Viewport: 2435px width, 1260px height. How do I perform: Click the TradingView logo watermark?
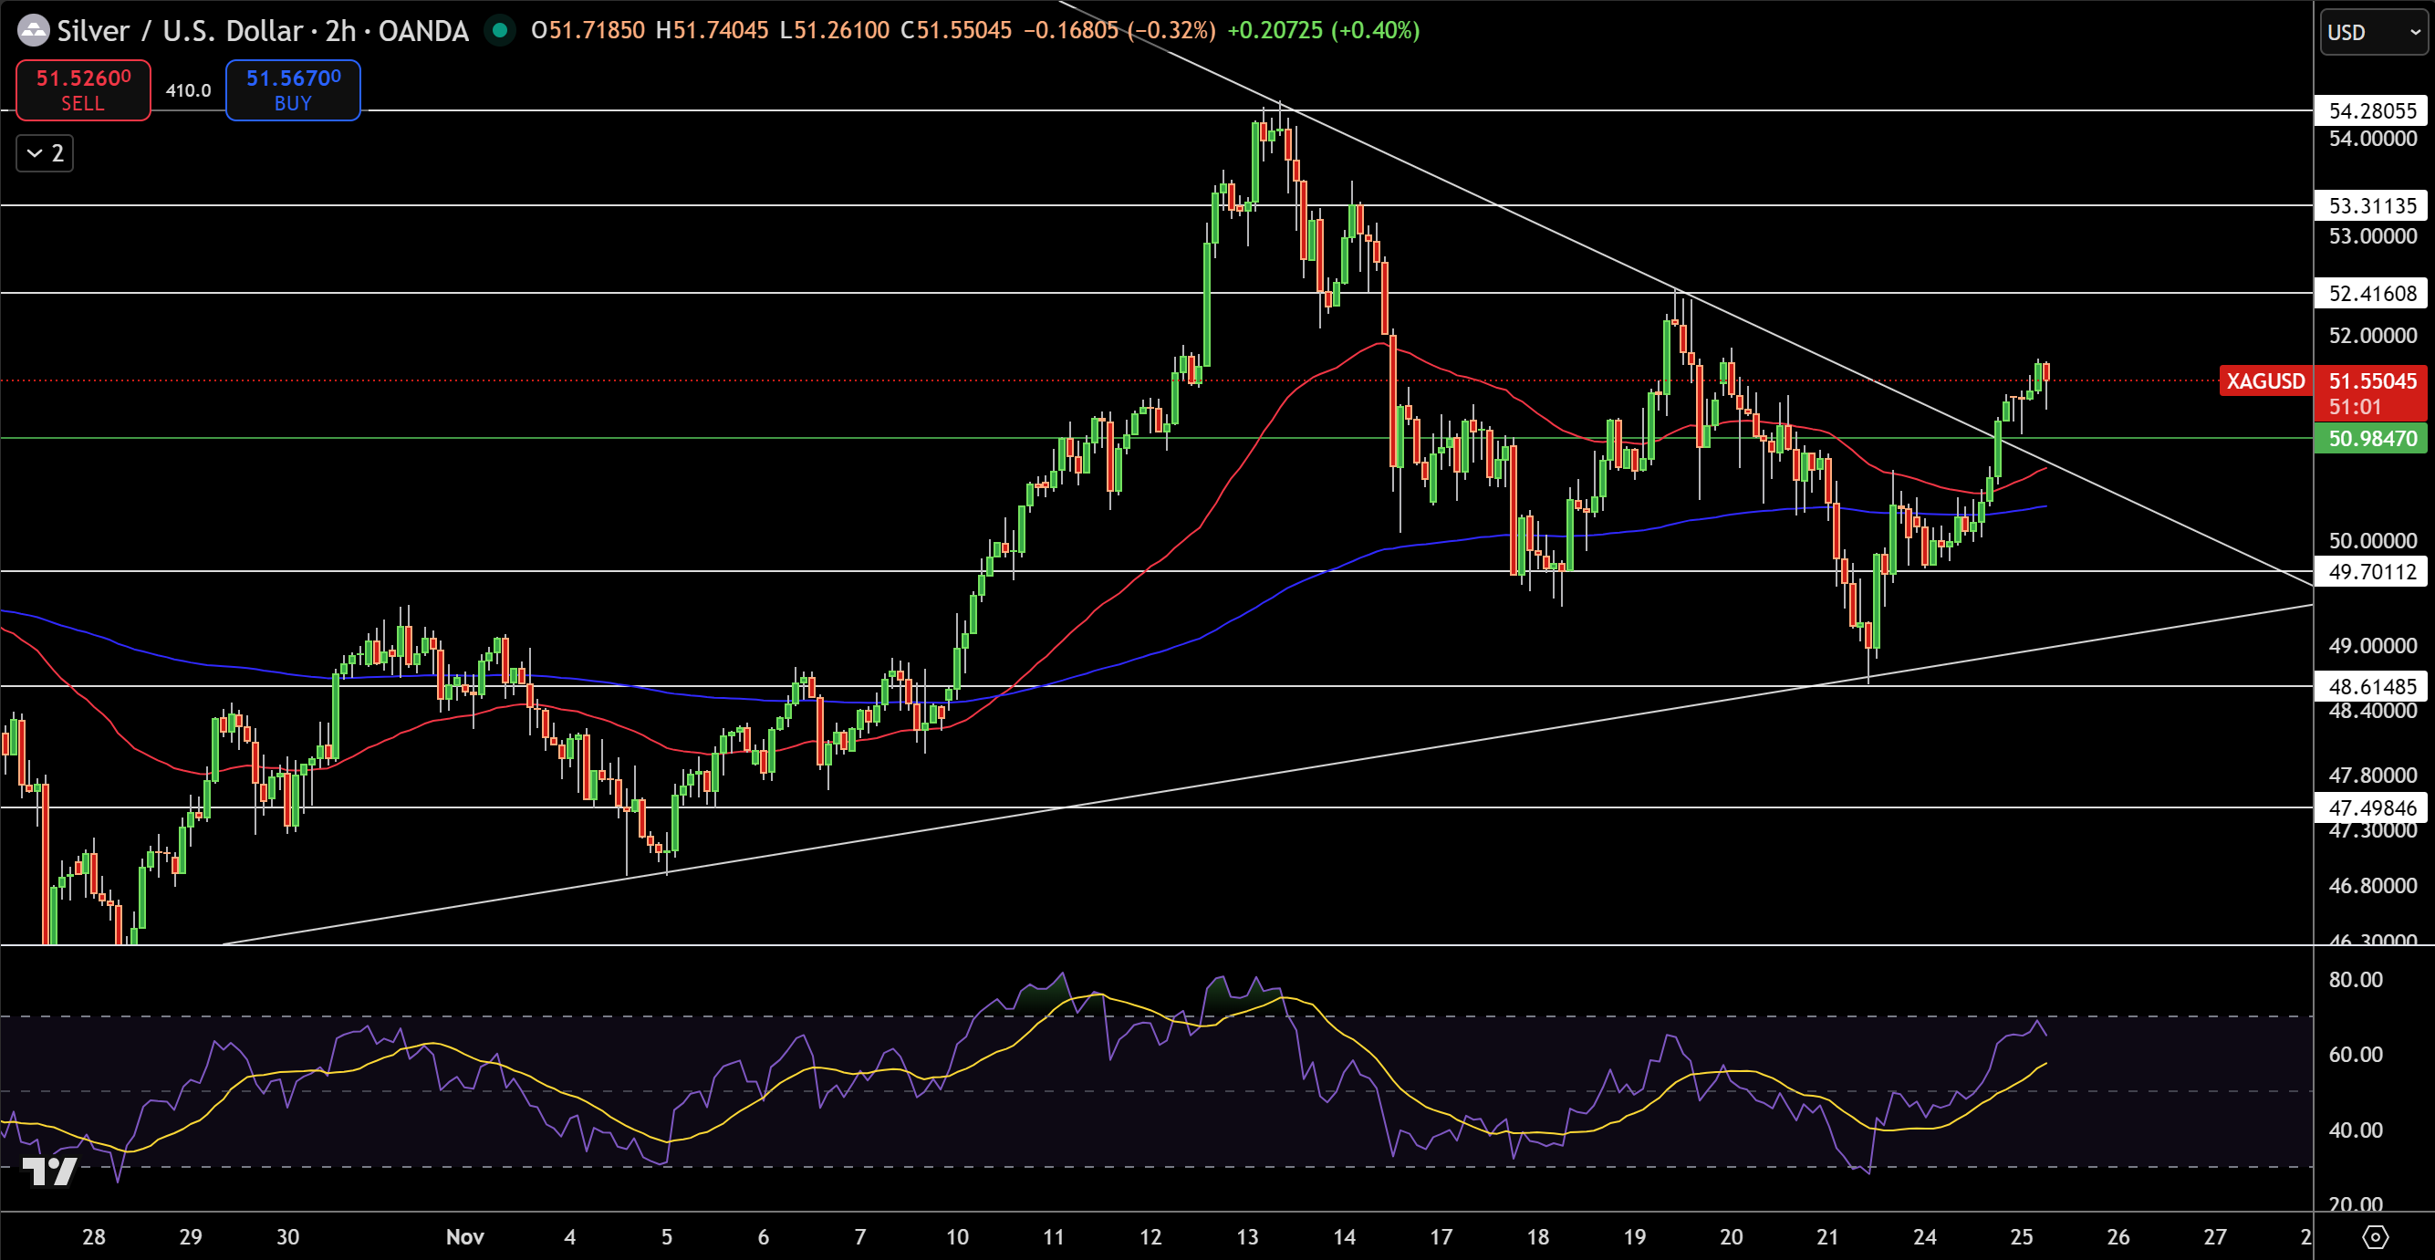pos(49,1171)
